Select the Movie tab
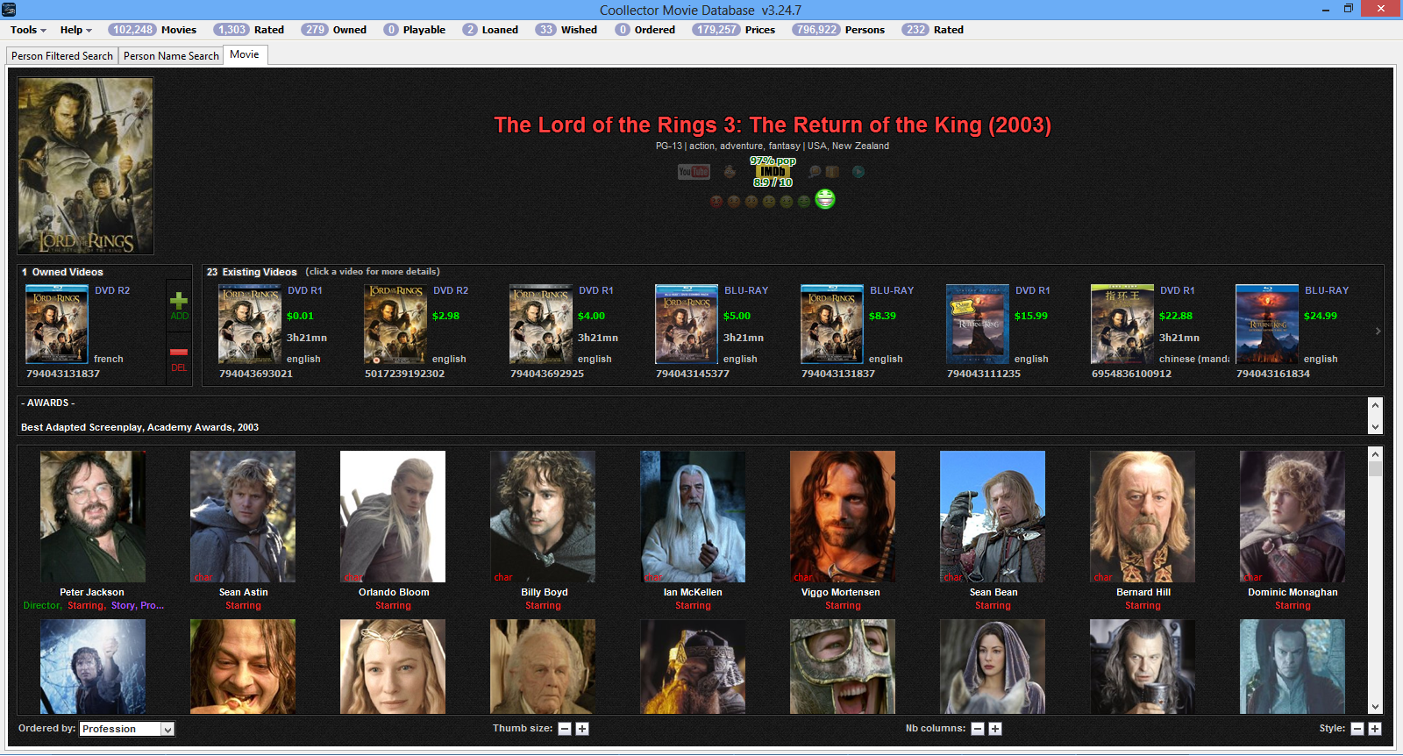1403x756 pixels. (245, 54)
